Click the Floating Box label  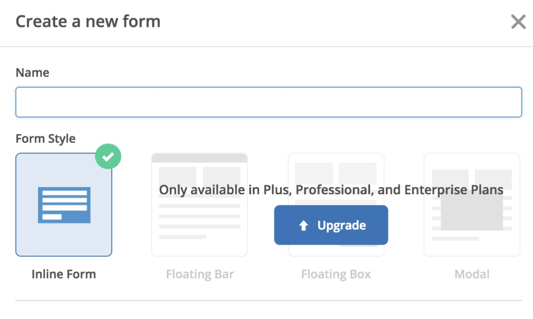click(x=336, y=274)
